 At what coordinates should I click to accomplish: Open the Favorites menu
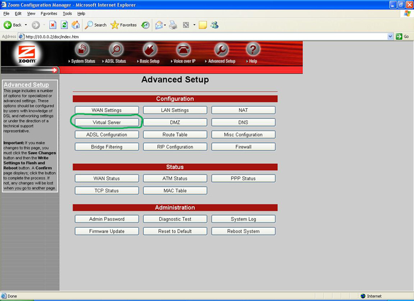pos(49,14)
